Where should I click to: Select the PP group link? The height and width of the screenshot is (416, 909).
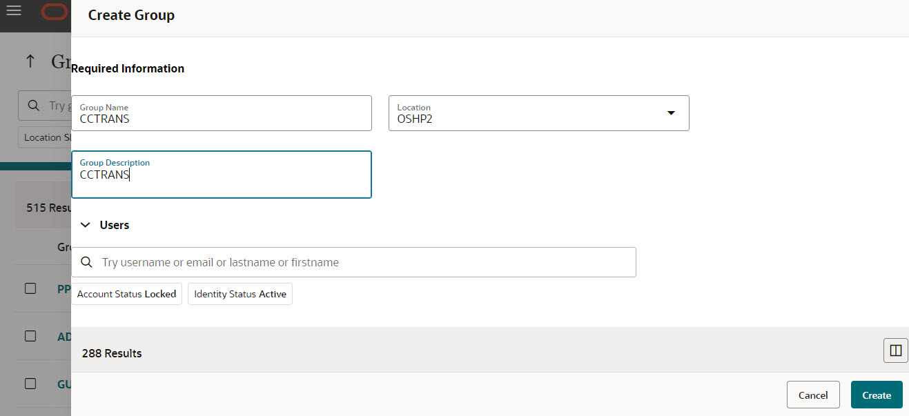63,288
